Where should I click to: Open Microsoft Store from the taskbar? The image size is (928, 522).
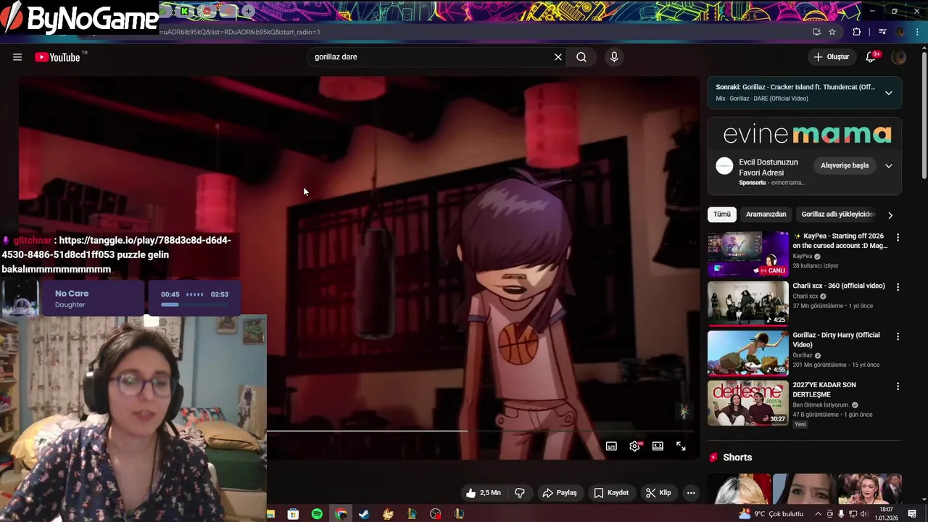293,514
